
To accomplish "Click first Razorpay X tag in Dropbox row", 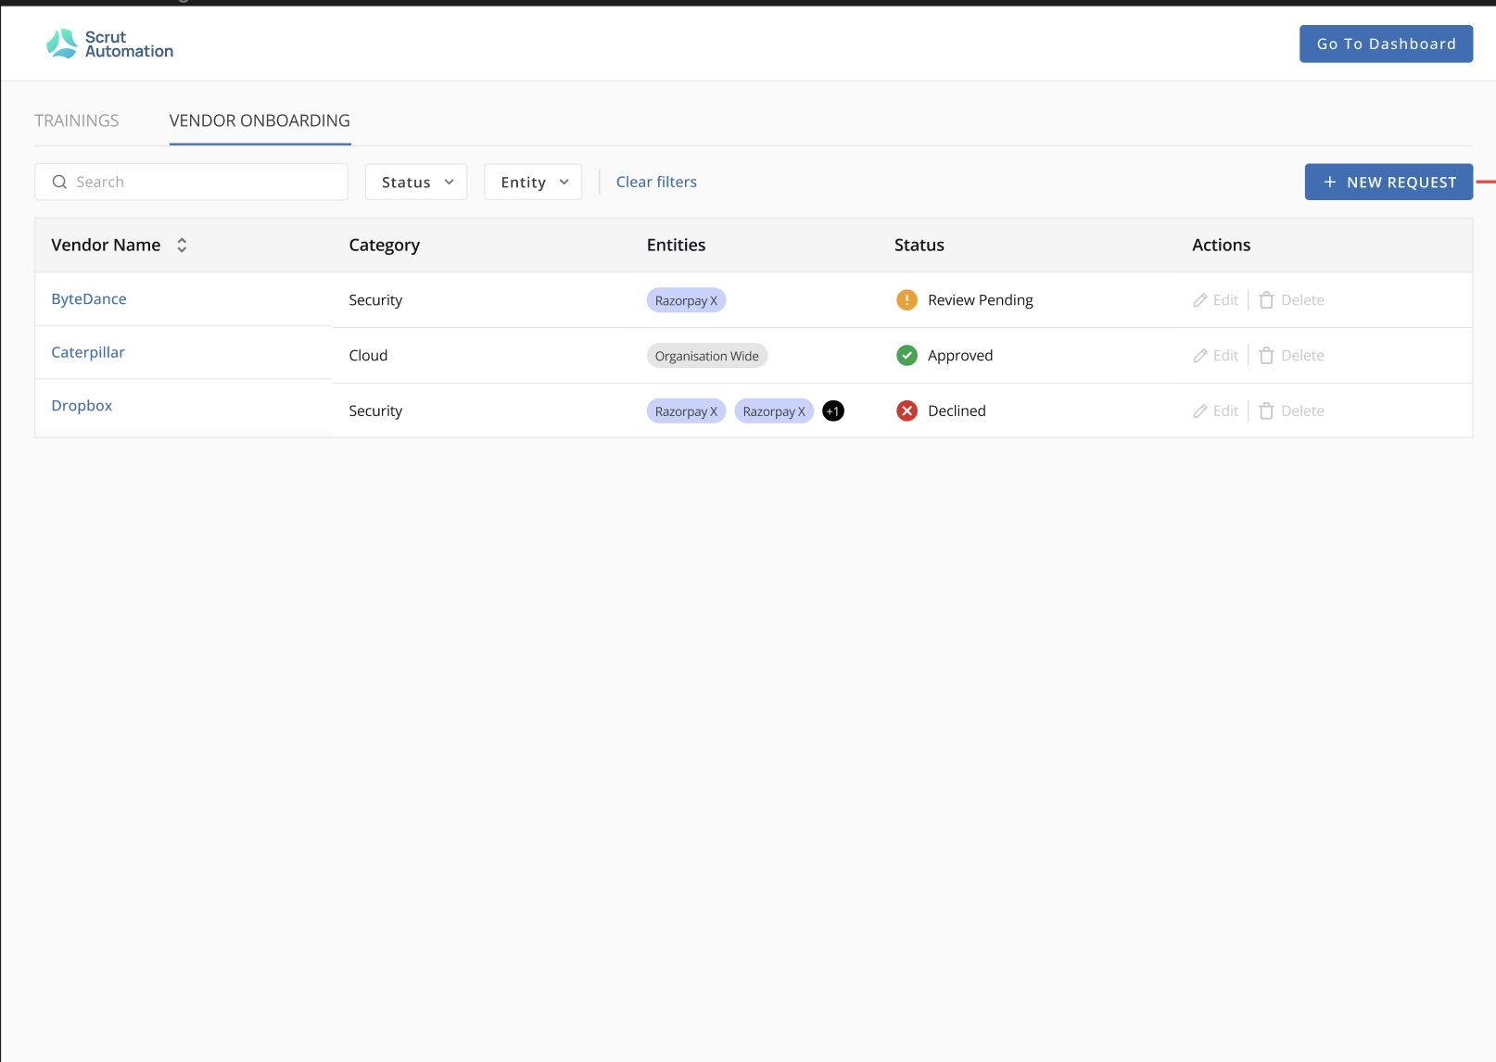I will [x=686, y=411].
